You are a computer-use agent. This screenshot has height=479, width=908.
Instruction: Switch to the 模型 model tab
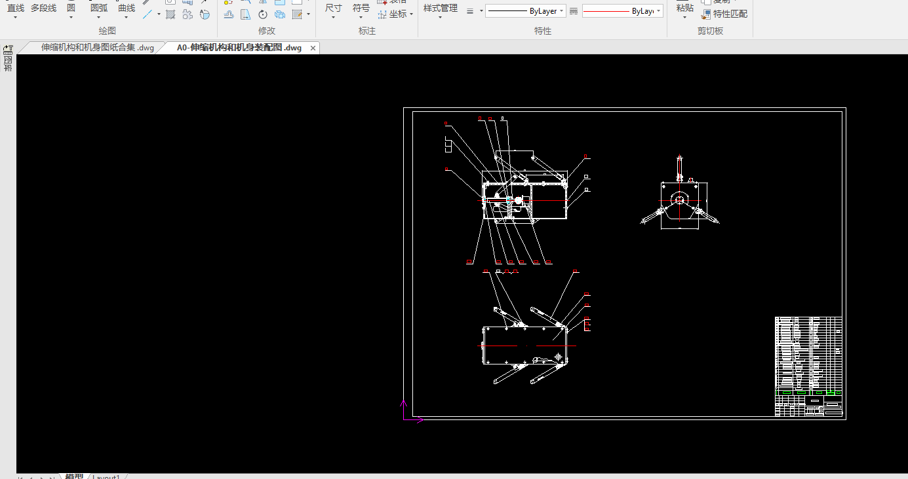tap(74, 476)
